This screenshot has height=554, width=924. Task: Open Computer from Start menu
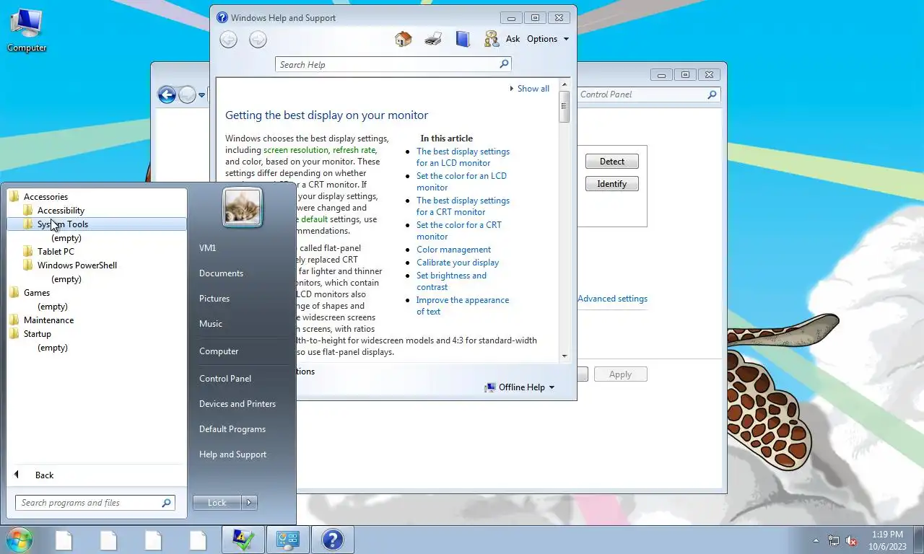pyautogui.click(x=219, y=351)
